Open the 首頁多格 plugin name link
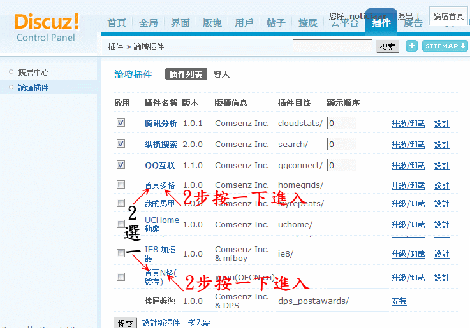The image size is (470, 328). (x=160, y=185)
